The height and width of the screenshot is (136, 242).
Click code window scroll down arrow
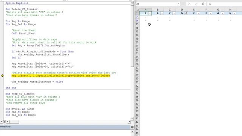[x=132, y=119]
